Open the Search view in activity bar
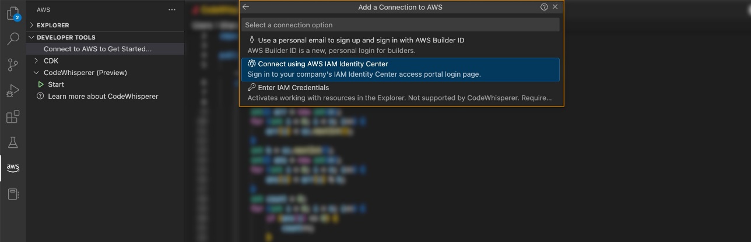 [13, 39]
